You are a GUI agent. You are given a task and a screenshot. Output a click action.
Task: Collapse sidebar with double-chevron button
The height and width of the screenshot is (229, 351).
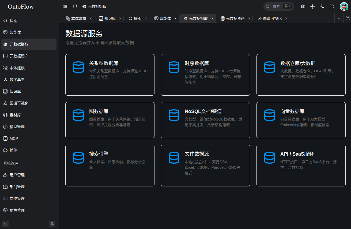[x=5, y=224]
